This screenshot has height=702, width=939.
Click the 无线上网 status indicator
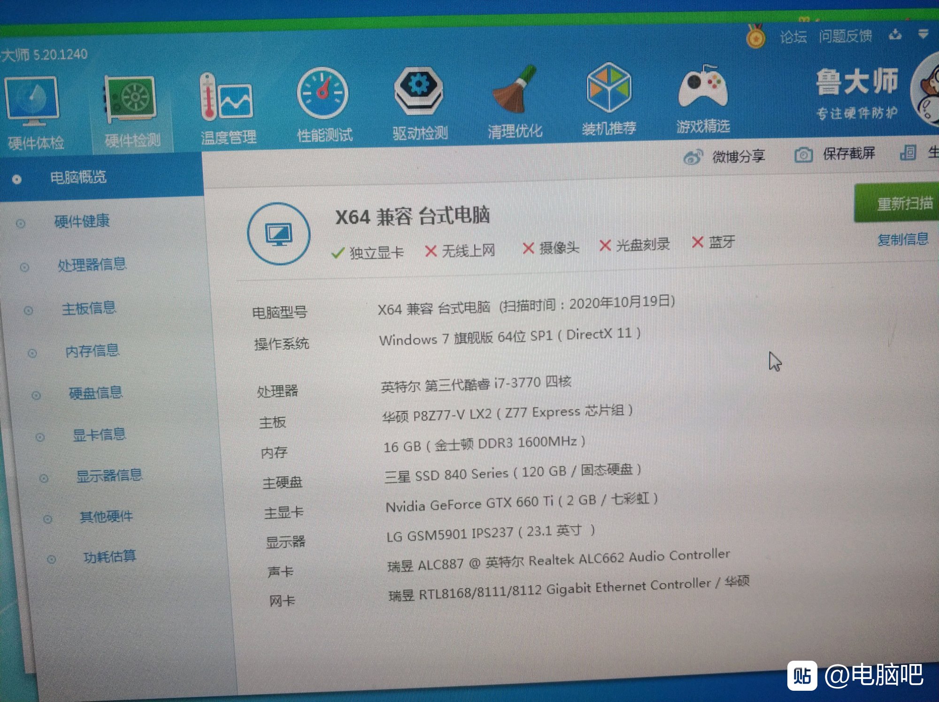pyautogui.click(x=460, y=250)
